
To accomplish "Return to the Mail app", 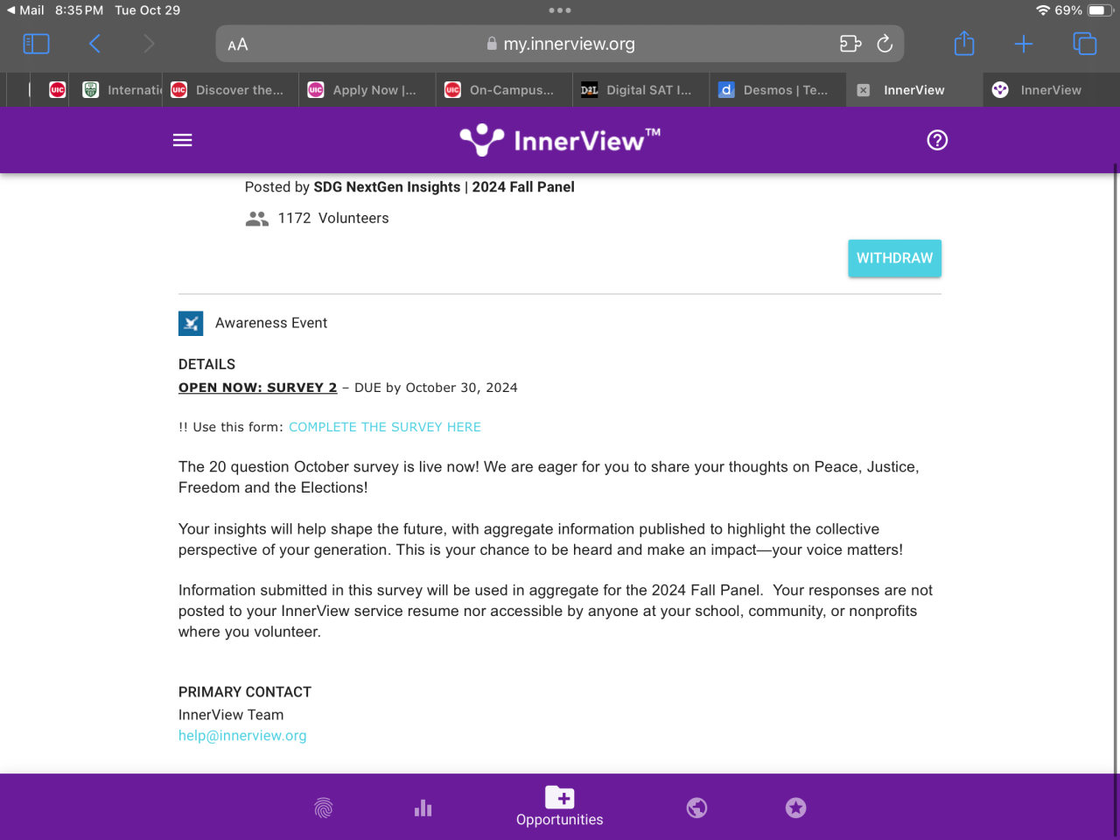I will point(25,10).
